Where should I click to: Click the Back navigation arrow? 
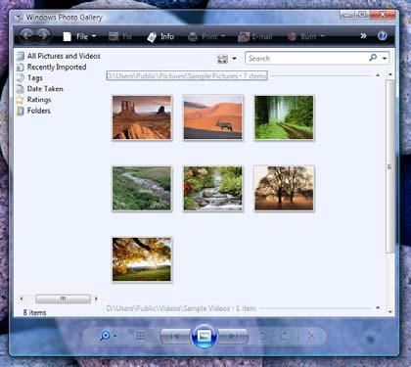click(x=26, y=36)
